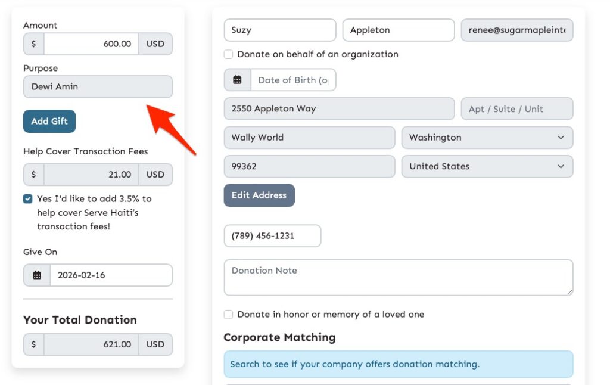Screen dimensions: 610x385
Task: Enable Donate on behalf of an organization
Action: 228,54
